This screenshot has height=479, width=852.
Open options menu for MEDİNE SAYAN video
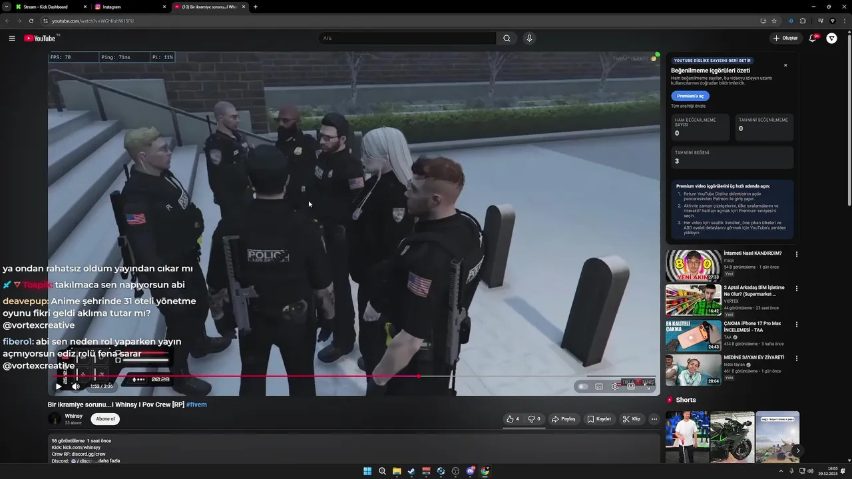[797, 358]
